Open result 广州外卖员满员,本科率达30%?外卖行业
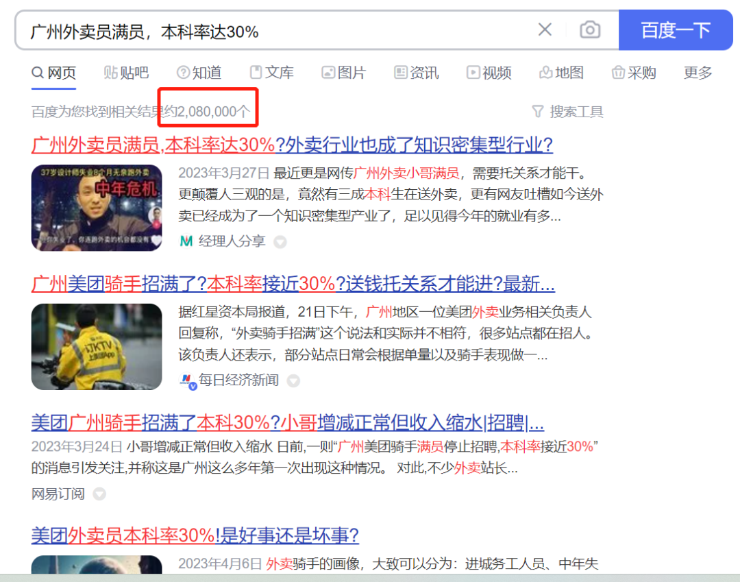The image size is (740, 582). click(292, 145)
